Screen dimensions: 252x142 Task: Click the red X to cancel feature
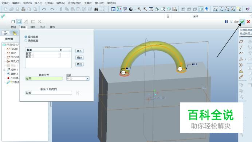pyautogui.click(x=248, y=22)
